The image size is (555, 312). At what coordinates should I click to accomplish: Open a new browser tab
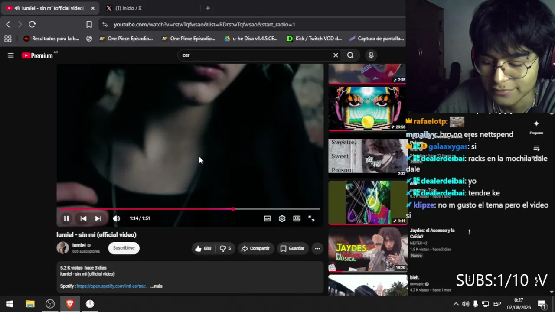pyautogui.click(x=208, y=8)
